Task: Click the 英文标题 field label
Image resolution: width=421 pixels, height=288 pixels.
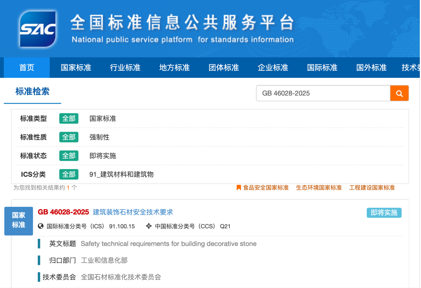Action: [62, 244]
